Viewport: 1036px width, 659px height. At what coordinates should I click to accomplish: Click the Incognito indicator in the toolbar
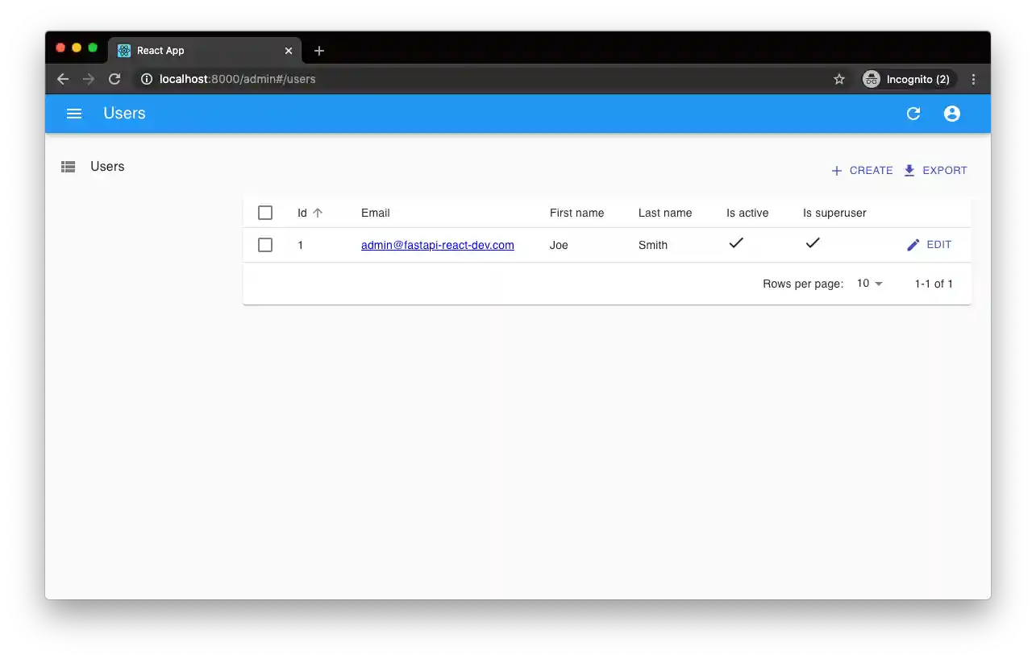pos(908,79)
